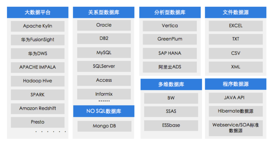Select the Amazon Redshift entry

click(x=38, y=109)
